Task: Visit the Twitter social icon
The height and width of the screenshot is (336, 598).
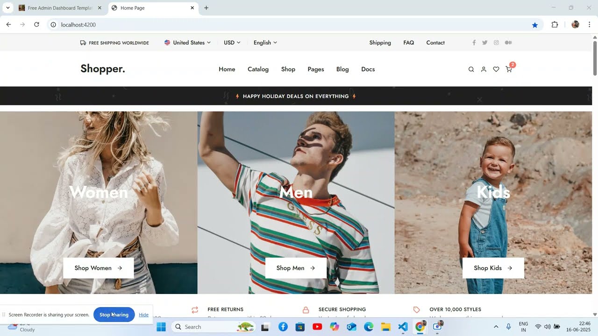Action: pos(485,42)
